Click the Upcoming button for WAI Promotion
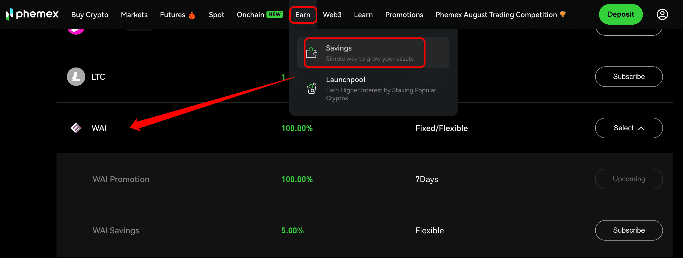 click(629, 179)
